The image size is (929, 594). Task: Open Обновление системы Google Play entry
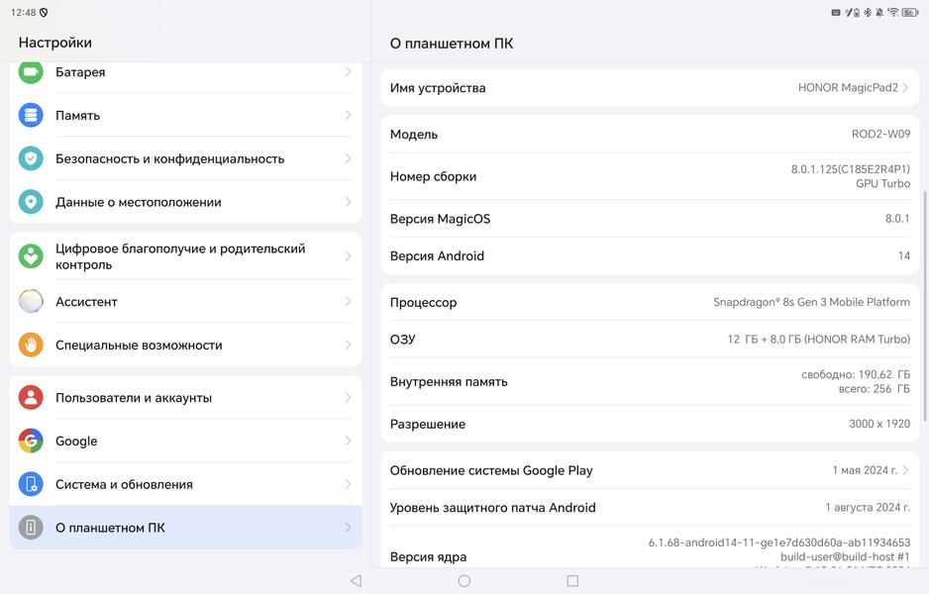click(x=650, y=470)
